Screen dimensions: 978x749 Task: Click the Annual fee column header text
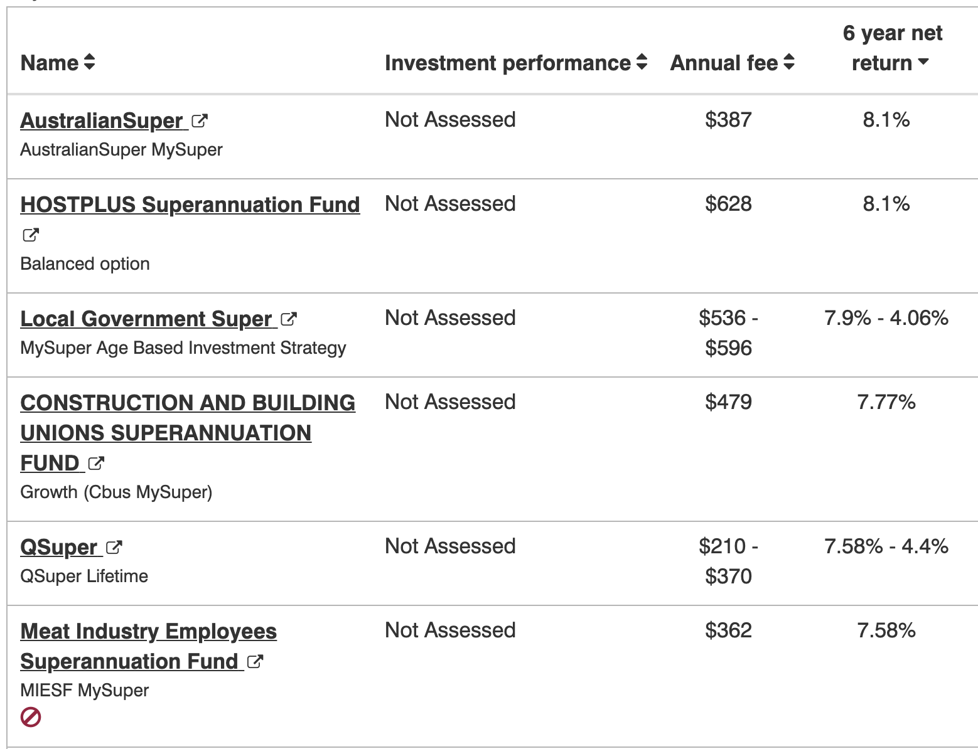pos(724,63)
